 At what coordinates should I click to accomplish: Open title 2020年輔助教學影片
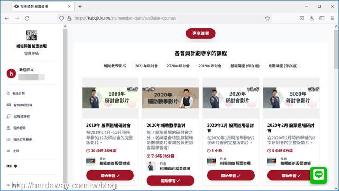coord(166,125)
